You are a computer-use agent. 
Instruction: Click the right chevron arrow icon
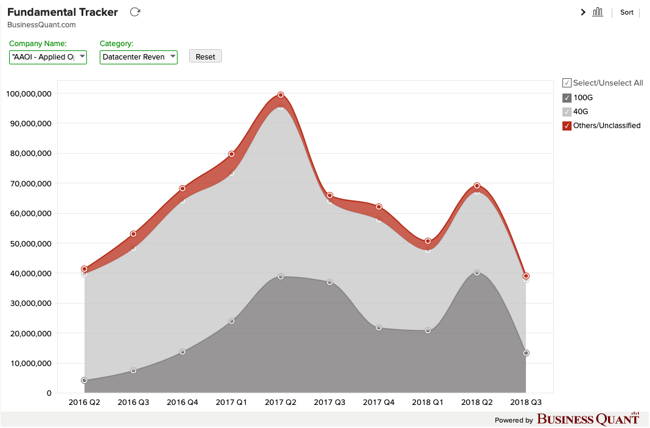583,12
